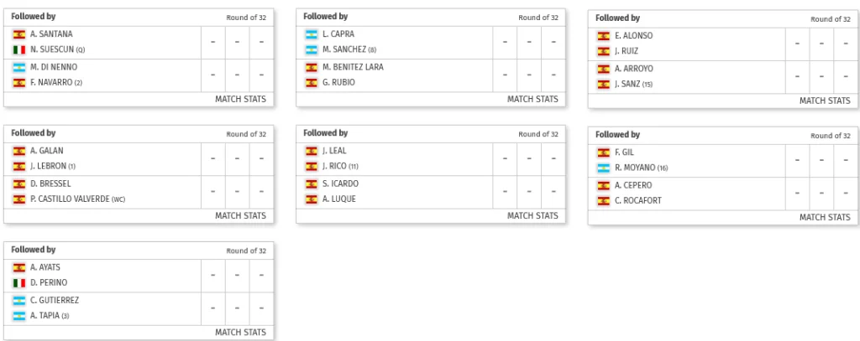Click the Italy flag next to N. Suescun
Image resolution: width=860 pixels, height=341 pixels.
point(18,50)
